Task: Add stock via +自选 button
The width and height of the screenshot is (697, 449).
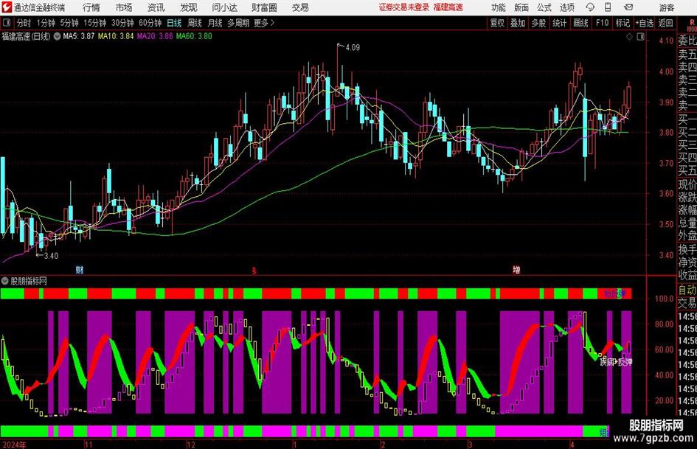Action: pos(645,23)
